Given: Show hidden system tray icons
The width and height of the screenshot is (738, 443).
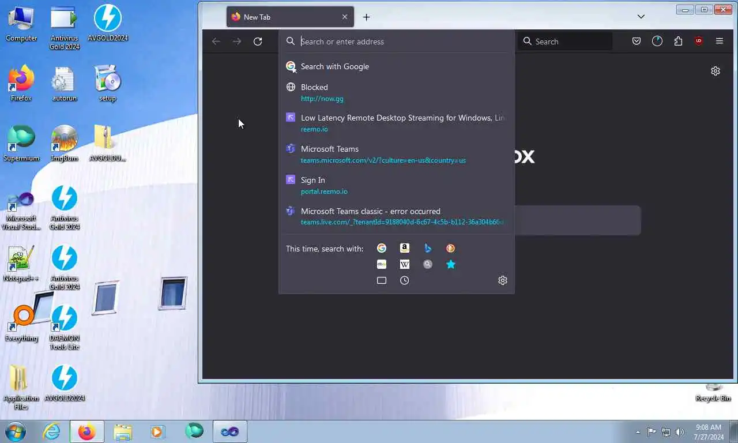Looking at the screenshot, I should point(638,432).
